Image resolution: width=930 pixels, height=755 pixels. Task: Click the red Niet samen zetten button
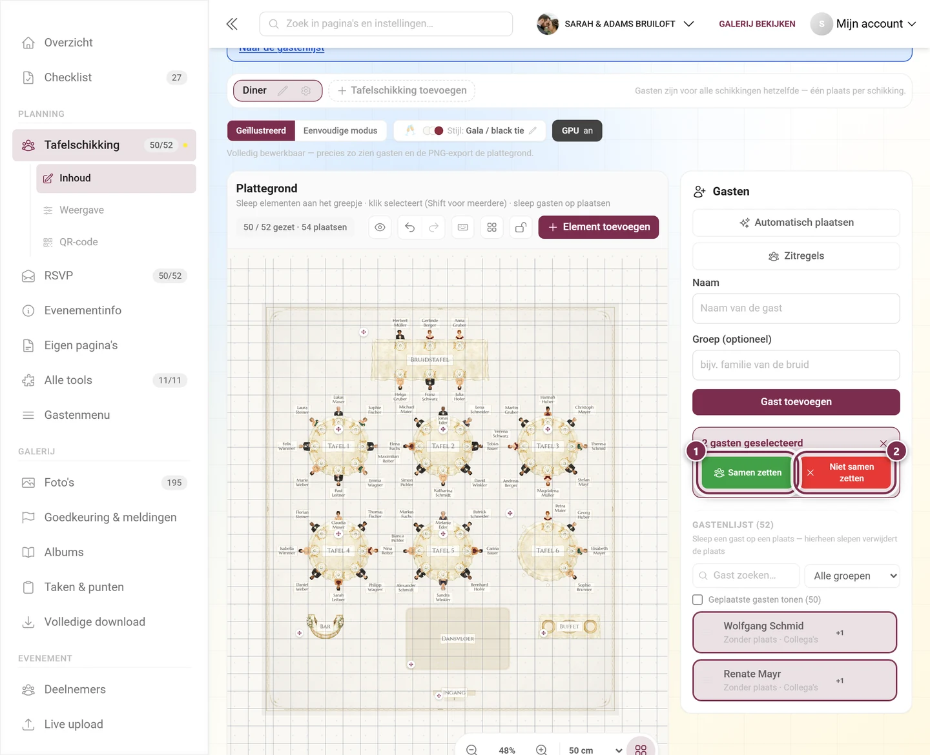(x=845, y=473)
